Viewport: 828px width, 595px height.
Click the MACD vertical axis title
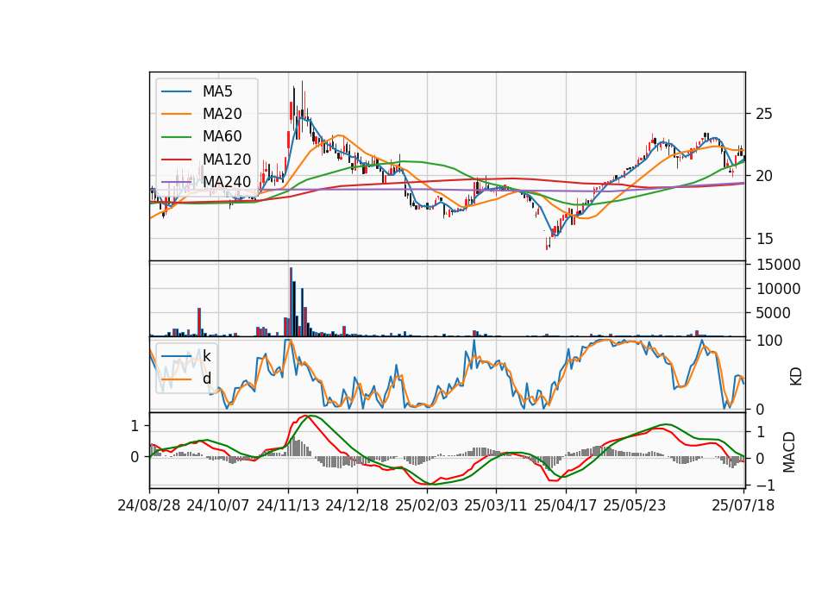(x=788, y=452)
